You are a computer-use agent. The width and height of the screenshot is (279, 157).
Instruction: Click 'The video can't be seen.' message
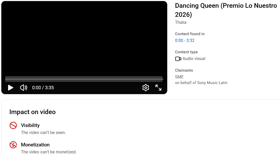click(x=43, y=132)
